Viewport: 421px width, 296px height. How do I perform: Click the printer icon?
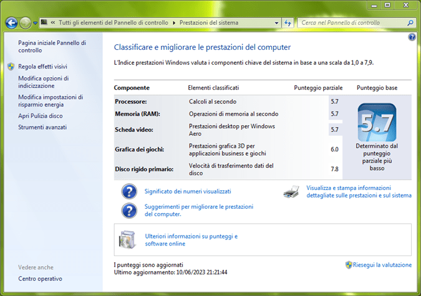click(x=291, y=191)
